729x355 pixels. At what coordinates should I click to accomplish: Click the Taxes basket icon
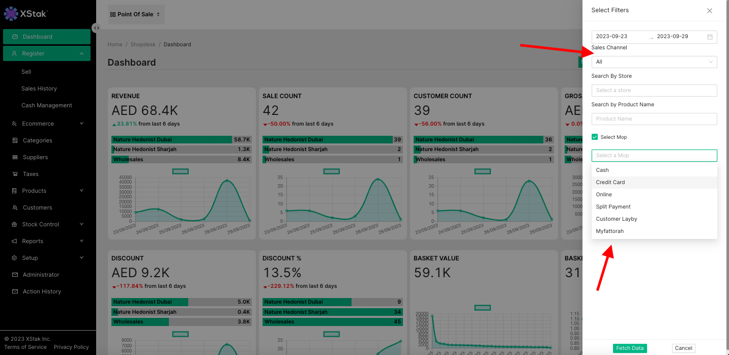tap(15, 174)
